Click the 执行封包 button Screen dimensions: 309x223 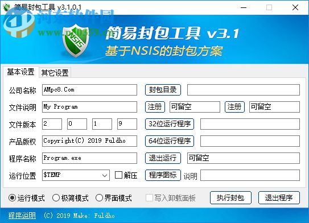coord(230,197)
